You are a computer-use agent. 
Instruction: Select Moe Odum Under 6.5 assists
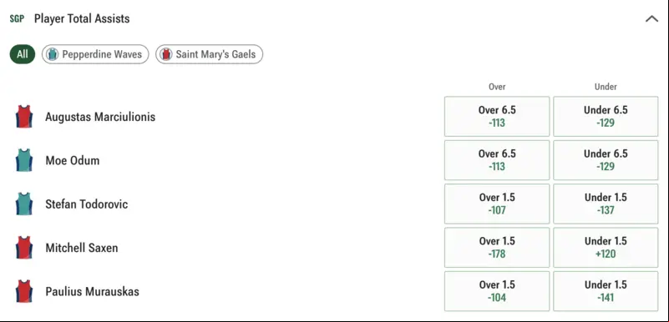tap(606, 160)
